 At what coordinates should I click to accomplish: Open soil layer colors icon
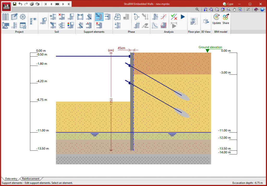tap(70, 25)
